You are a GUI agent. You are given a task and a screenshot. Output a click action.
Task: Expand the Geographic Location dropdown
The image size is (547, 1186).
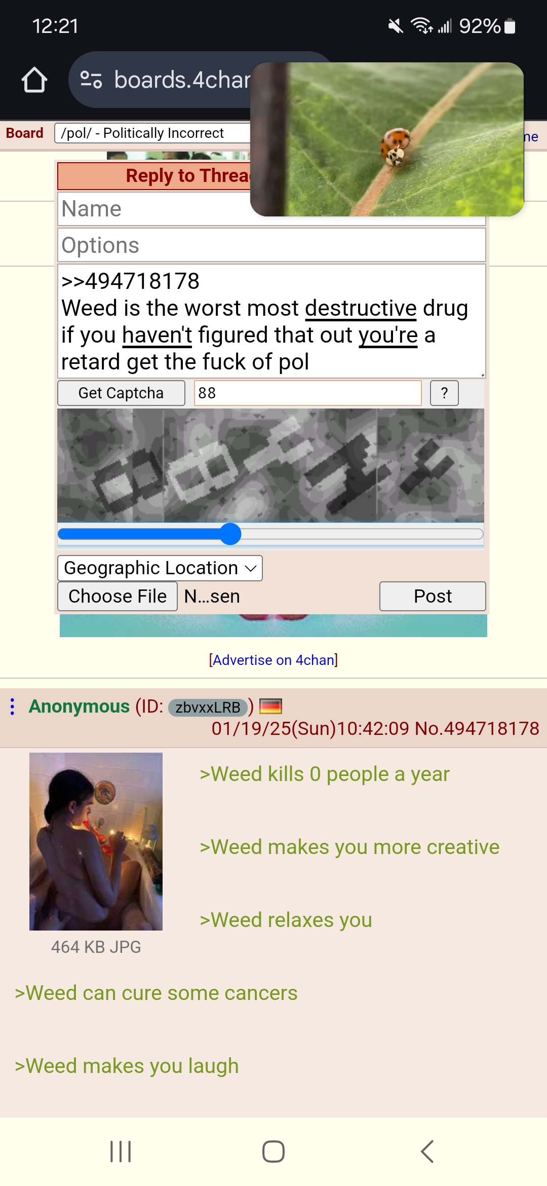click(x=160, y=568)
